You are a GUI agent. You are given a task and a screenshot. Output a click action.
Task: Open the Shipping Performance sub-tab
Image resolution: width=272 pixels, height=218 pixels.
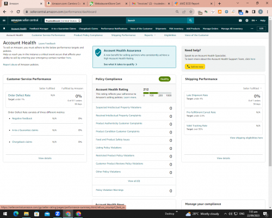[x=123, y=35]
